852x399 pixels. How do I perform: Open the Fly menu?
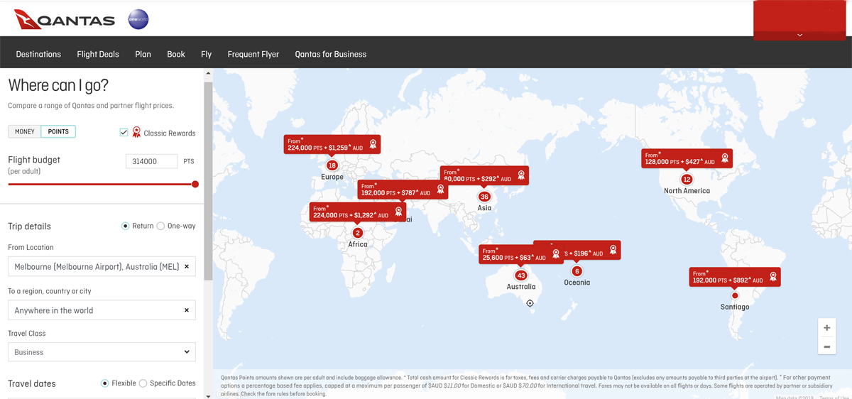(x=206, y=54)
